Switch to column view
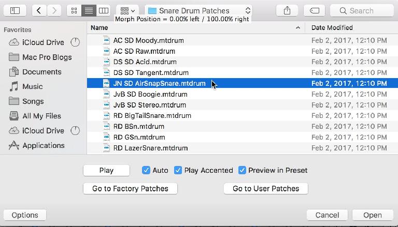The image size is (398, 227). pyautogui.click(x=103, y=11)
